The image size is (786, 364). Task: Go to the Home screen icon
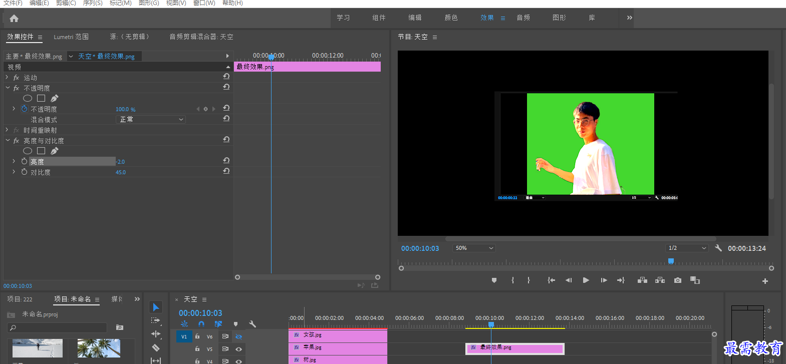point(14,19)
